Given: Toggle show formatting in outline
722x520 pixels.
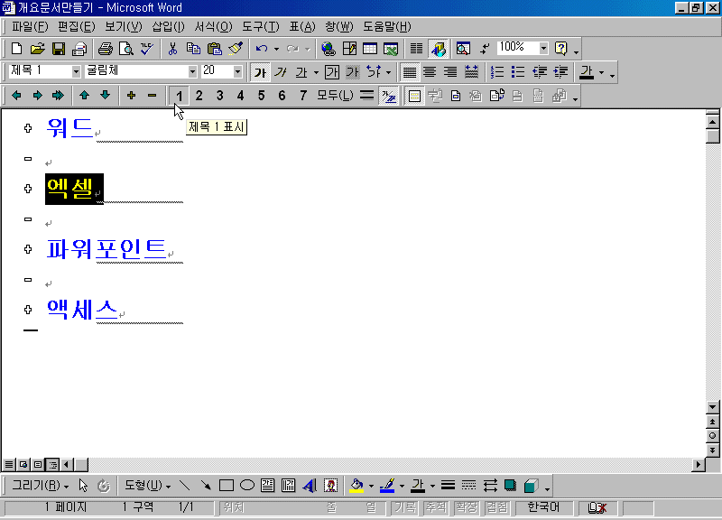Looking at the screenshot, I should 389,96.
